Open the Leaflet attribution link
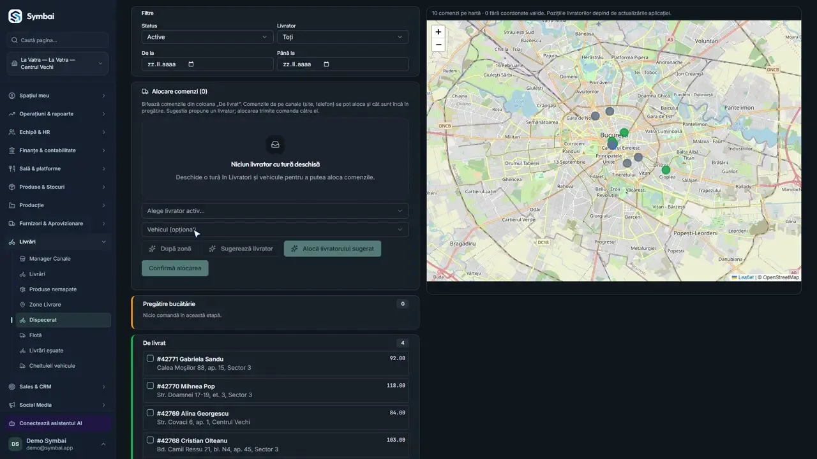This screenshot has height=459, width=817. [x=742, y=277]
